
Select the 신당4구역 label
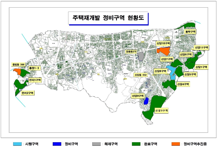coord(183,84)
